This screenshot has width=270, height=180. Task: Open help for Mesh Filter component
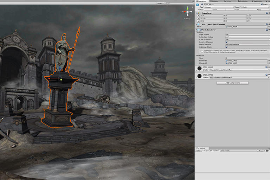[267, 25]
